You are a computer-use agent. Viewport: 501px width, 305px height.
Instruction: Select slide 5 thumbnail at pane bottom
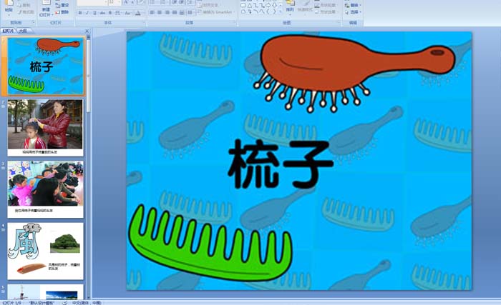(x=45, y=292)
